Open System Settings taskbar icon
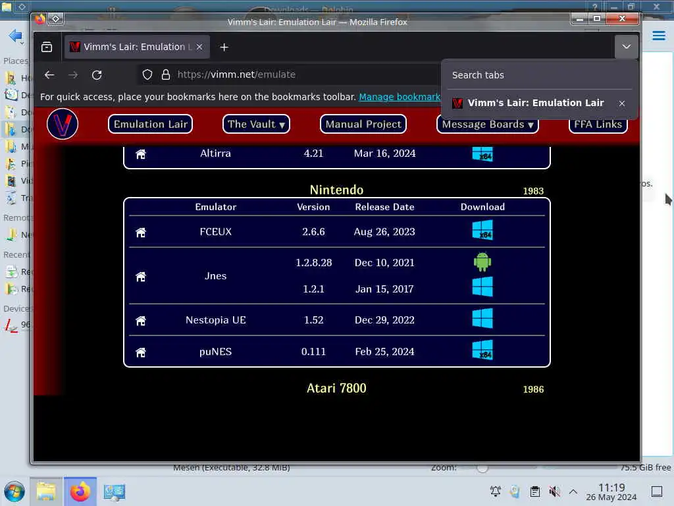674x506 pixels. [115, 492]
